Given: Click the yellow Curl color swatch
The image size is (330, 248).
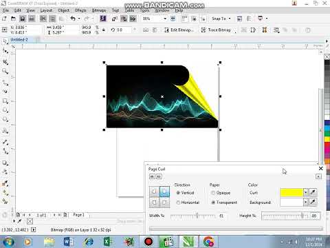Looking at the screenshot, I should 291,192.
